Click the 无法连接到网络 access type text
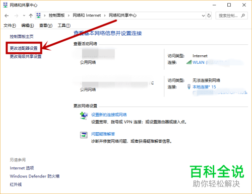252x194 pixels. (206, 80)
